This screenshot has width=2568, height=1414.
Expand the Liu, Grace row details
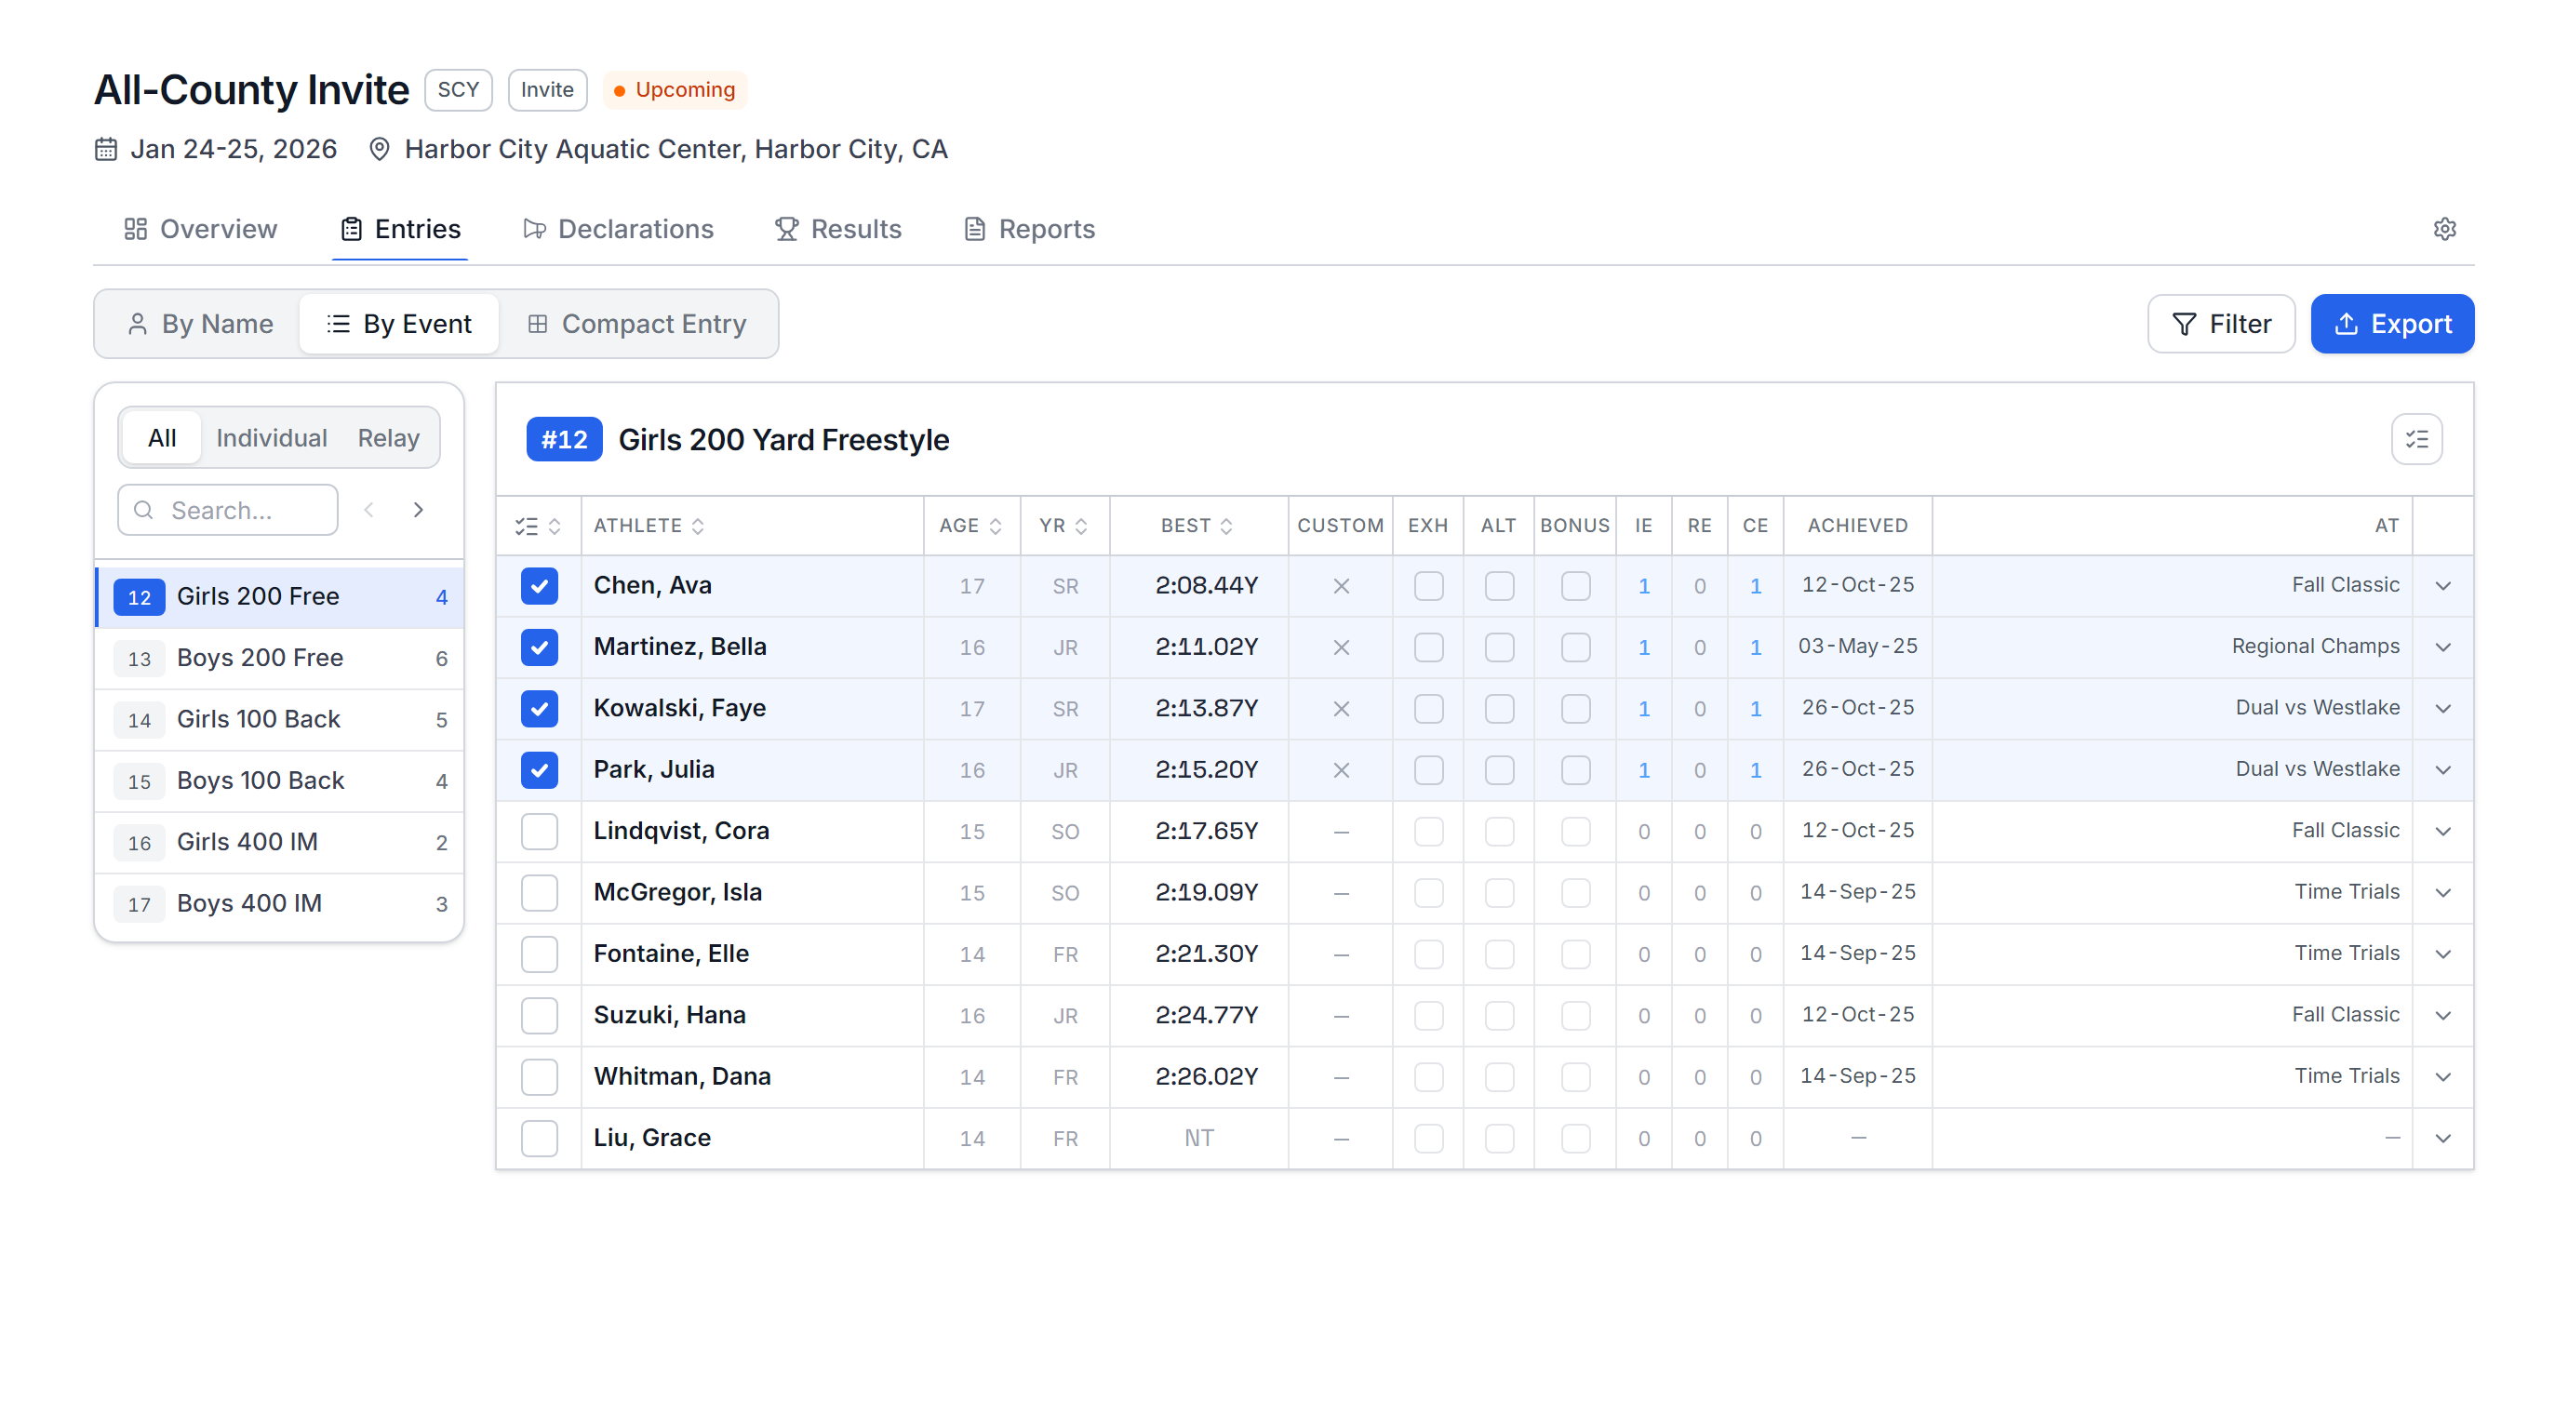tap(2442, 1139)
